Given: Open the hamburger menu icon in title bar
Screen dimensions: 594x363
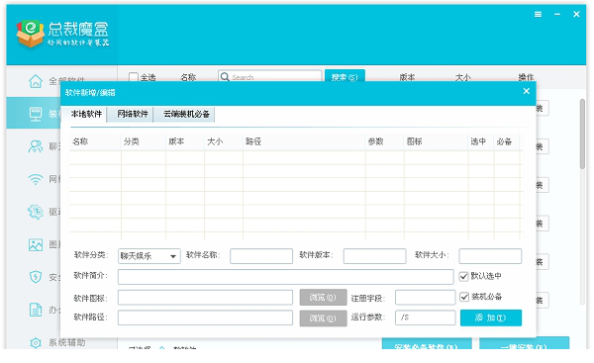Looking at the screenshot, I should coord(538,15).
